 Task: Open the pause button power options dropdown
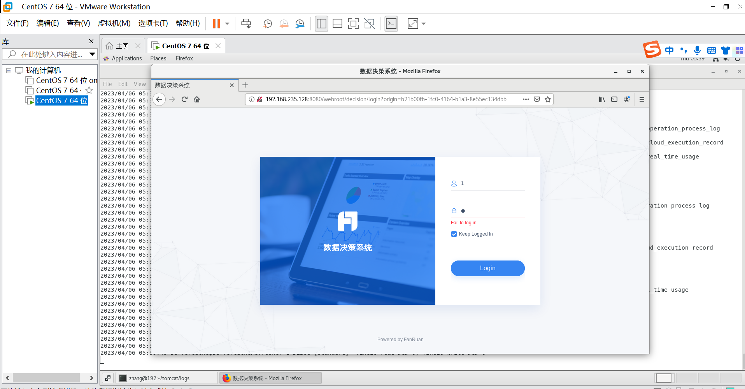[x=227, y=24]
